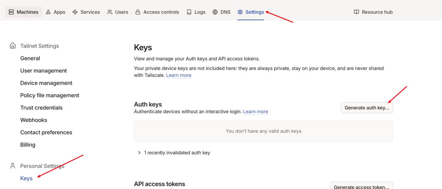The height and width of the screenshot is (189, 442).
Task: Click the Auth keys section heading
Action: (x=148, y=104)
